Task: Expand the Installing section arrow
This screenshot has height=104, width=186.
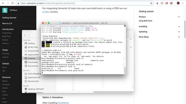Action: [x=179, y=27]
